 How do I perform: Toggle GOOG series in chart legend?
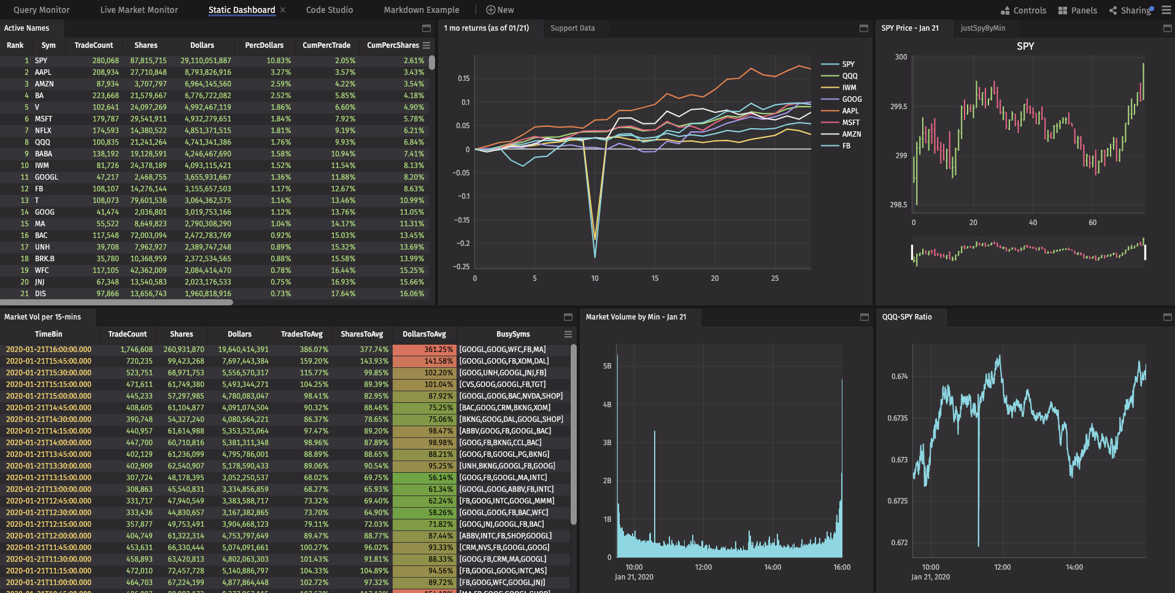point(841,99)
